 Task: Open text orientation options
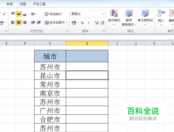[x=34, y=14]
